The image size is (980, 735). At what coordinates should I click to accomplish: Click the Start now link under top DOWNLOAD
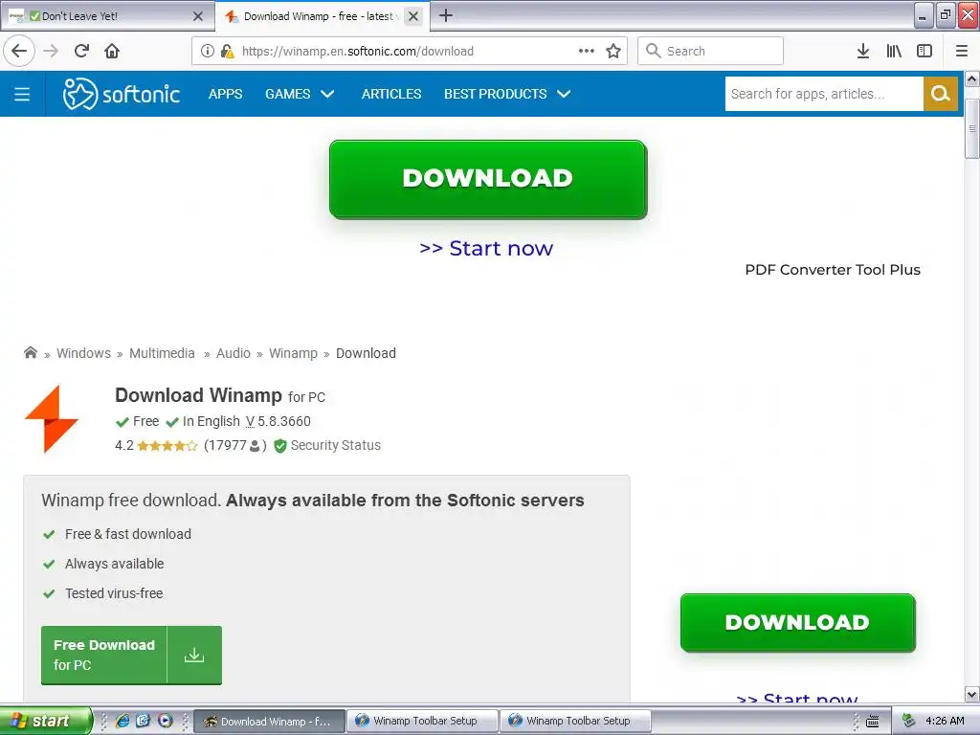coord(486,248)
